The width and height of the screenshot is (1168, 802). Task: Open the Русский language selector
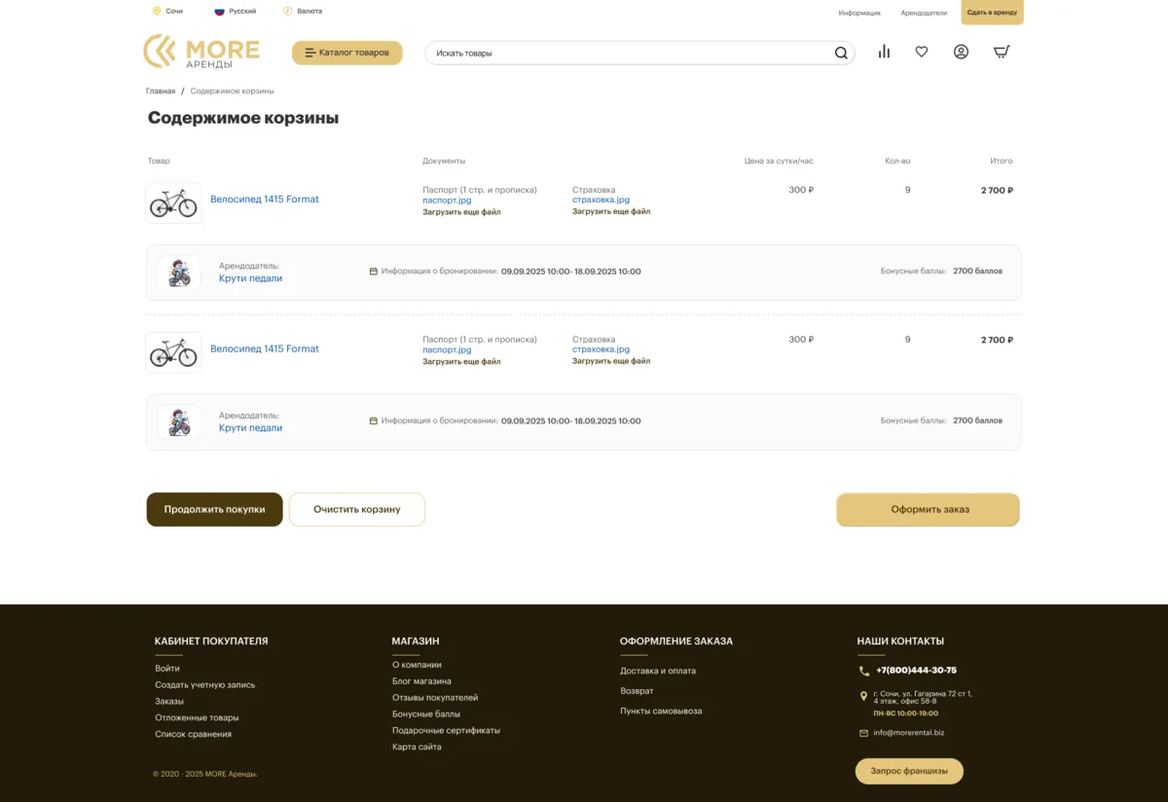tap(236, 12)
